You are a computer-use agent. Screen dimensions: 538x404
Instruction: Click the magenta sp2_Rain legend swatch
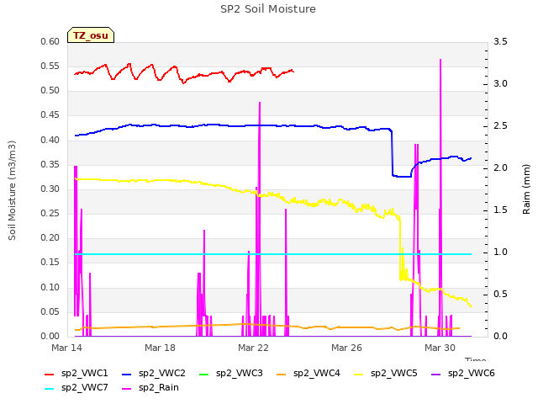(x=127, y=389)
